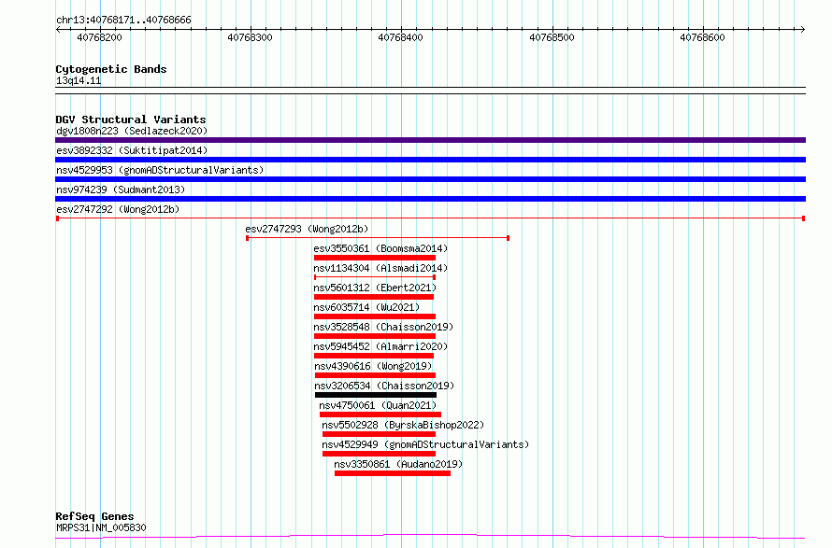Click red bar under nsv3528548
The image size is (832, 548).
click(x=375, y=336)
